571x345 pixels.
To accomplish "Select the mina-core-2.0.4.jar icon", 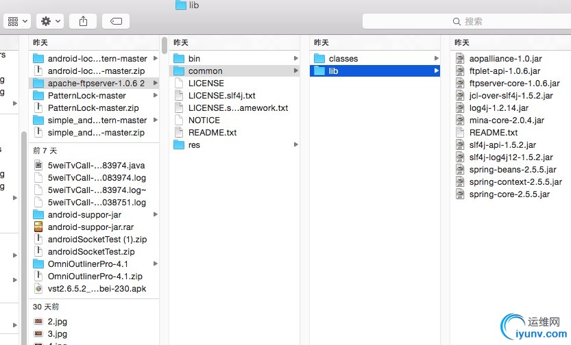I will tap(461, 120).
